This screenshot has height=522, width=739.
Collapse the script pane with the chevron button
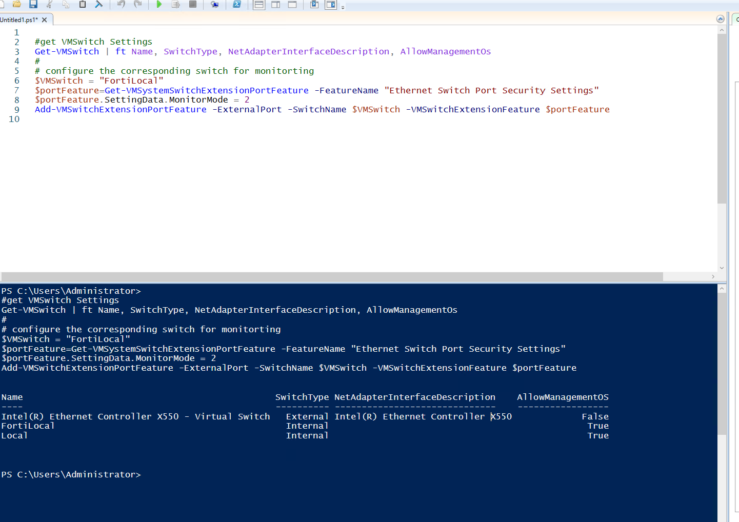[x=720, y=19]
